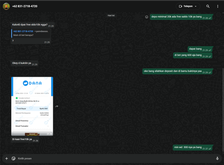Search within this chat

coord(208,6)
